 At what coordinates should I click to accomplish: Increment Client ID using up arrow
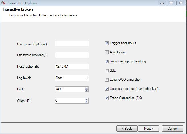click(87, 100)
